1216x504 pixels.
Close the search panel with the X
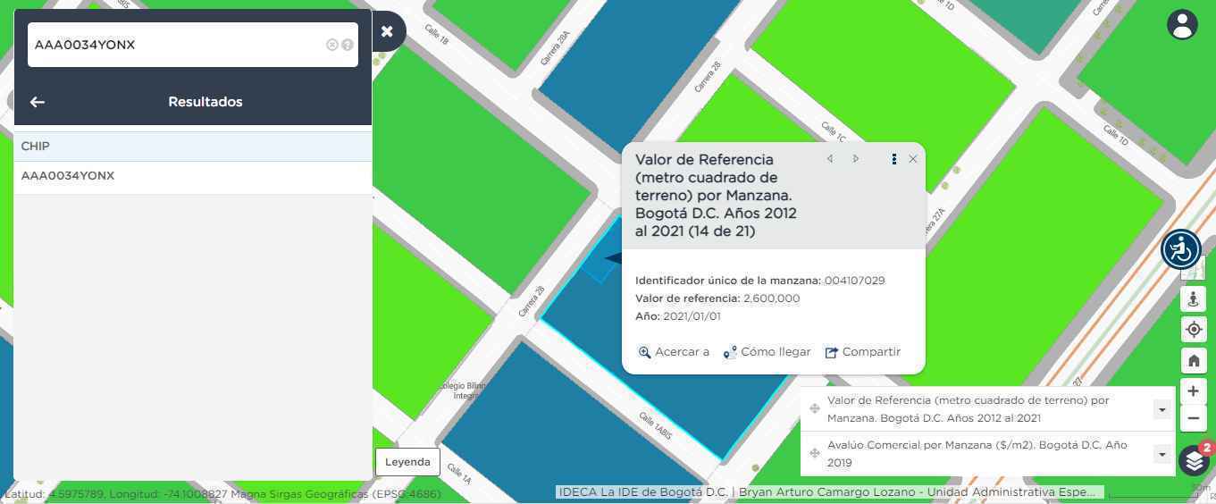click(387, 31)
